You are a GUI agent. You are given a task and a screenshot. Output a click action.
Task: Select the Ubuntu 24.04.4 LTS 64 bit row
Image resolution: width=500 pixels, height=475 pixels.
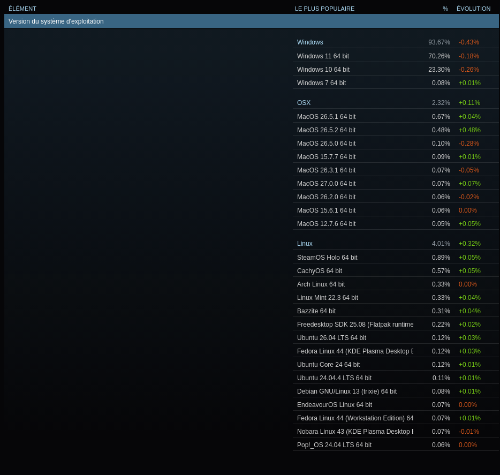pyautogui.click(x=396, y=378)
